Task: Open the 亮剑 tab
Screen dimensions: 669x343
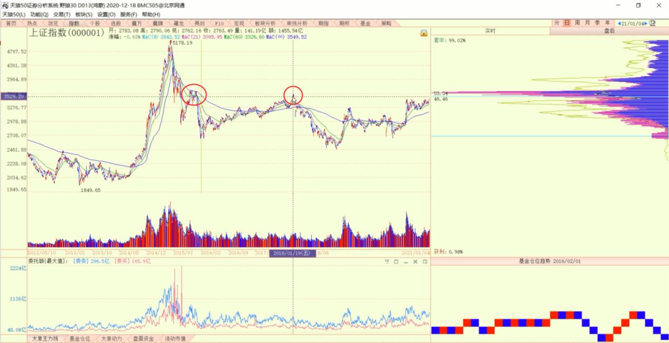Action: [199, 23]
